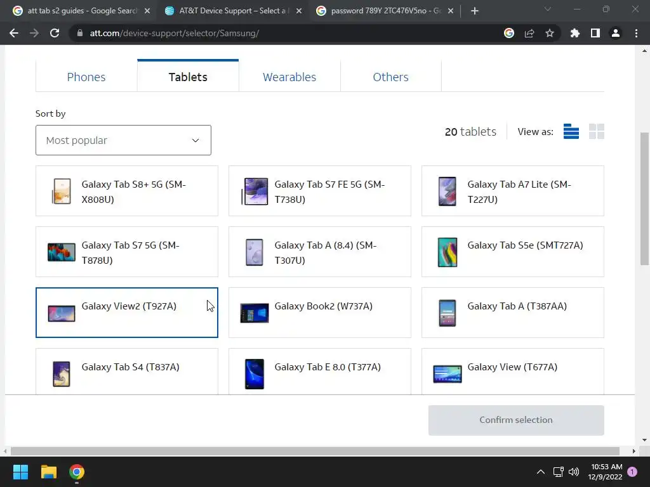Screen dimensions: 650x487
Task: Open the tab search chevron
Action: click(x=548, y=9)
